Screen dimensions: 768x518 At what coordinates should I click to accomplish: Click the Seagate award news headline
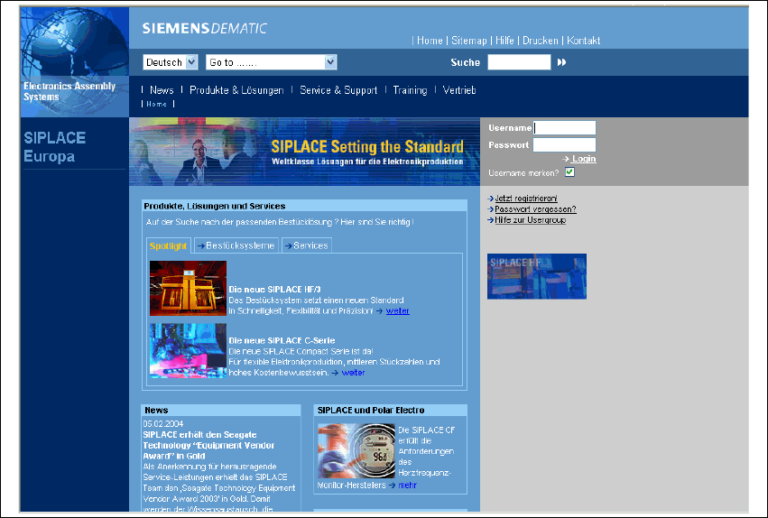(208, 445)
